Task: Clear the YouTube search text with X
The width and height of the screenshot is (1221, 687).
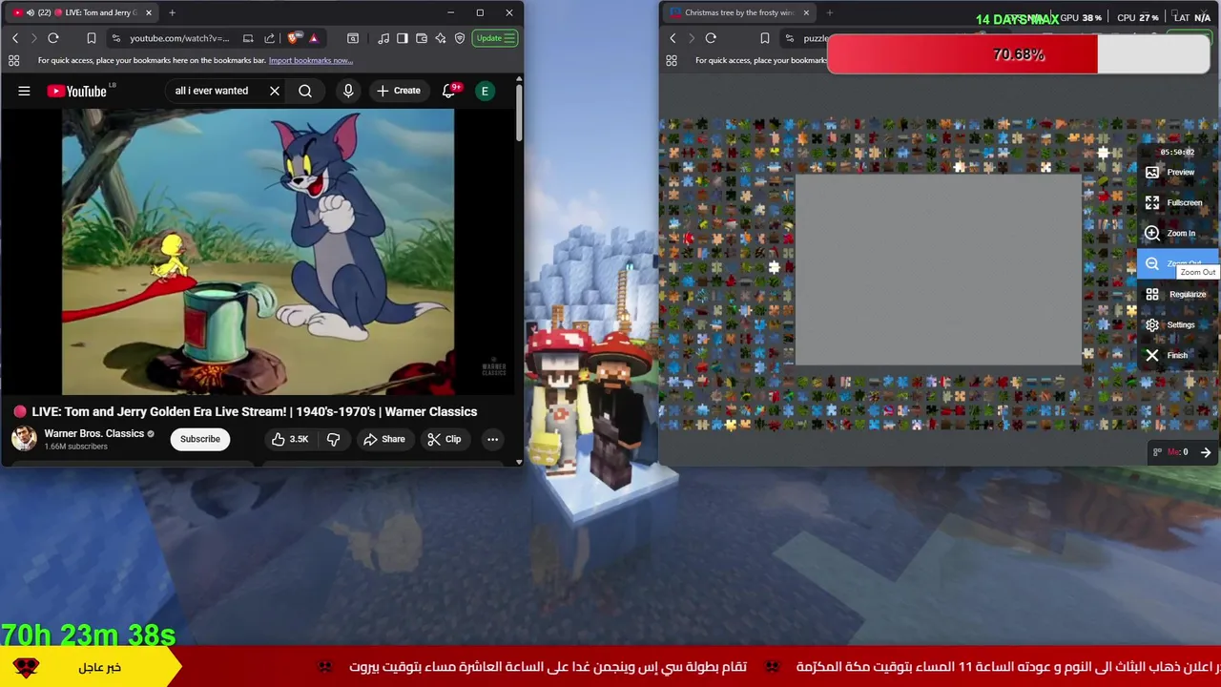Action: (x=275, y=91)
